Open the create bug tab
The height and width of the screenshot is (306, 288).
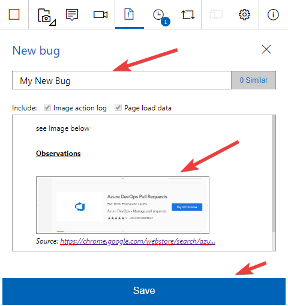[129, 14]
